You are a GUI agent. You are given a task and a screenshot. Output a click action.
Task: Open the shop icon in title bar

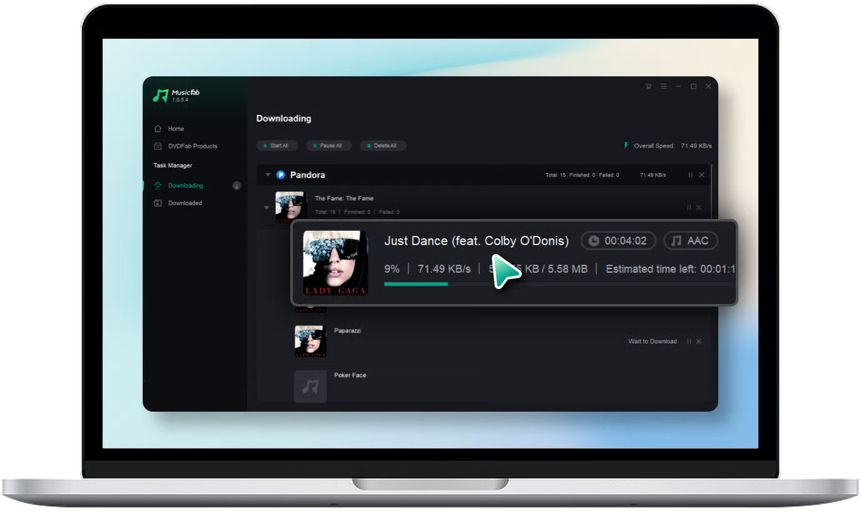649,86
